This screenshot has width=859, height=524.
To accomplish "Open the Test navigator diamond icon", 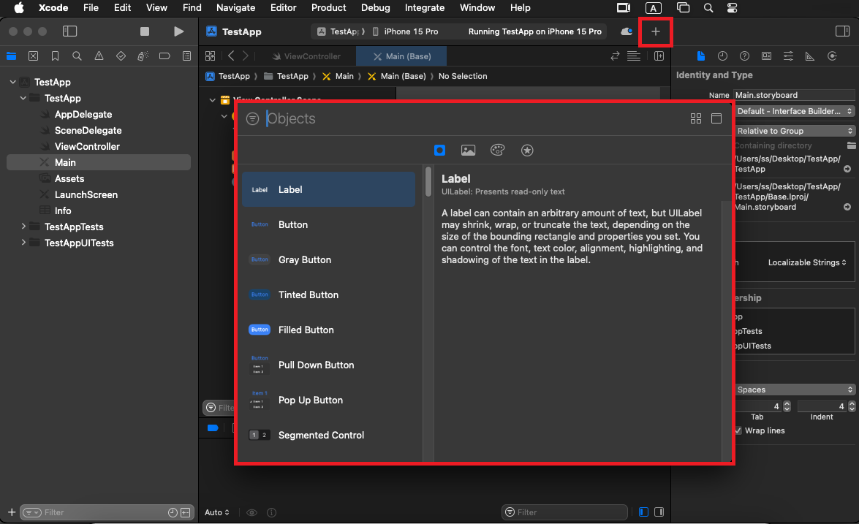I will tap(121, 56).
